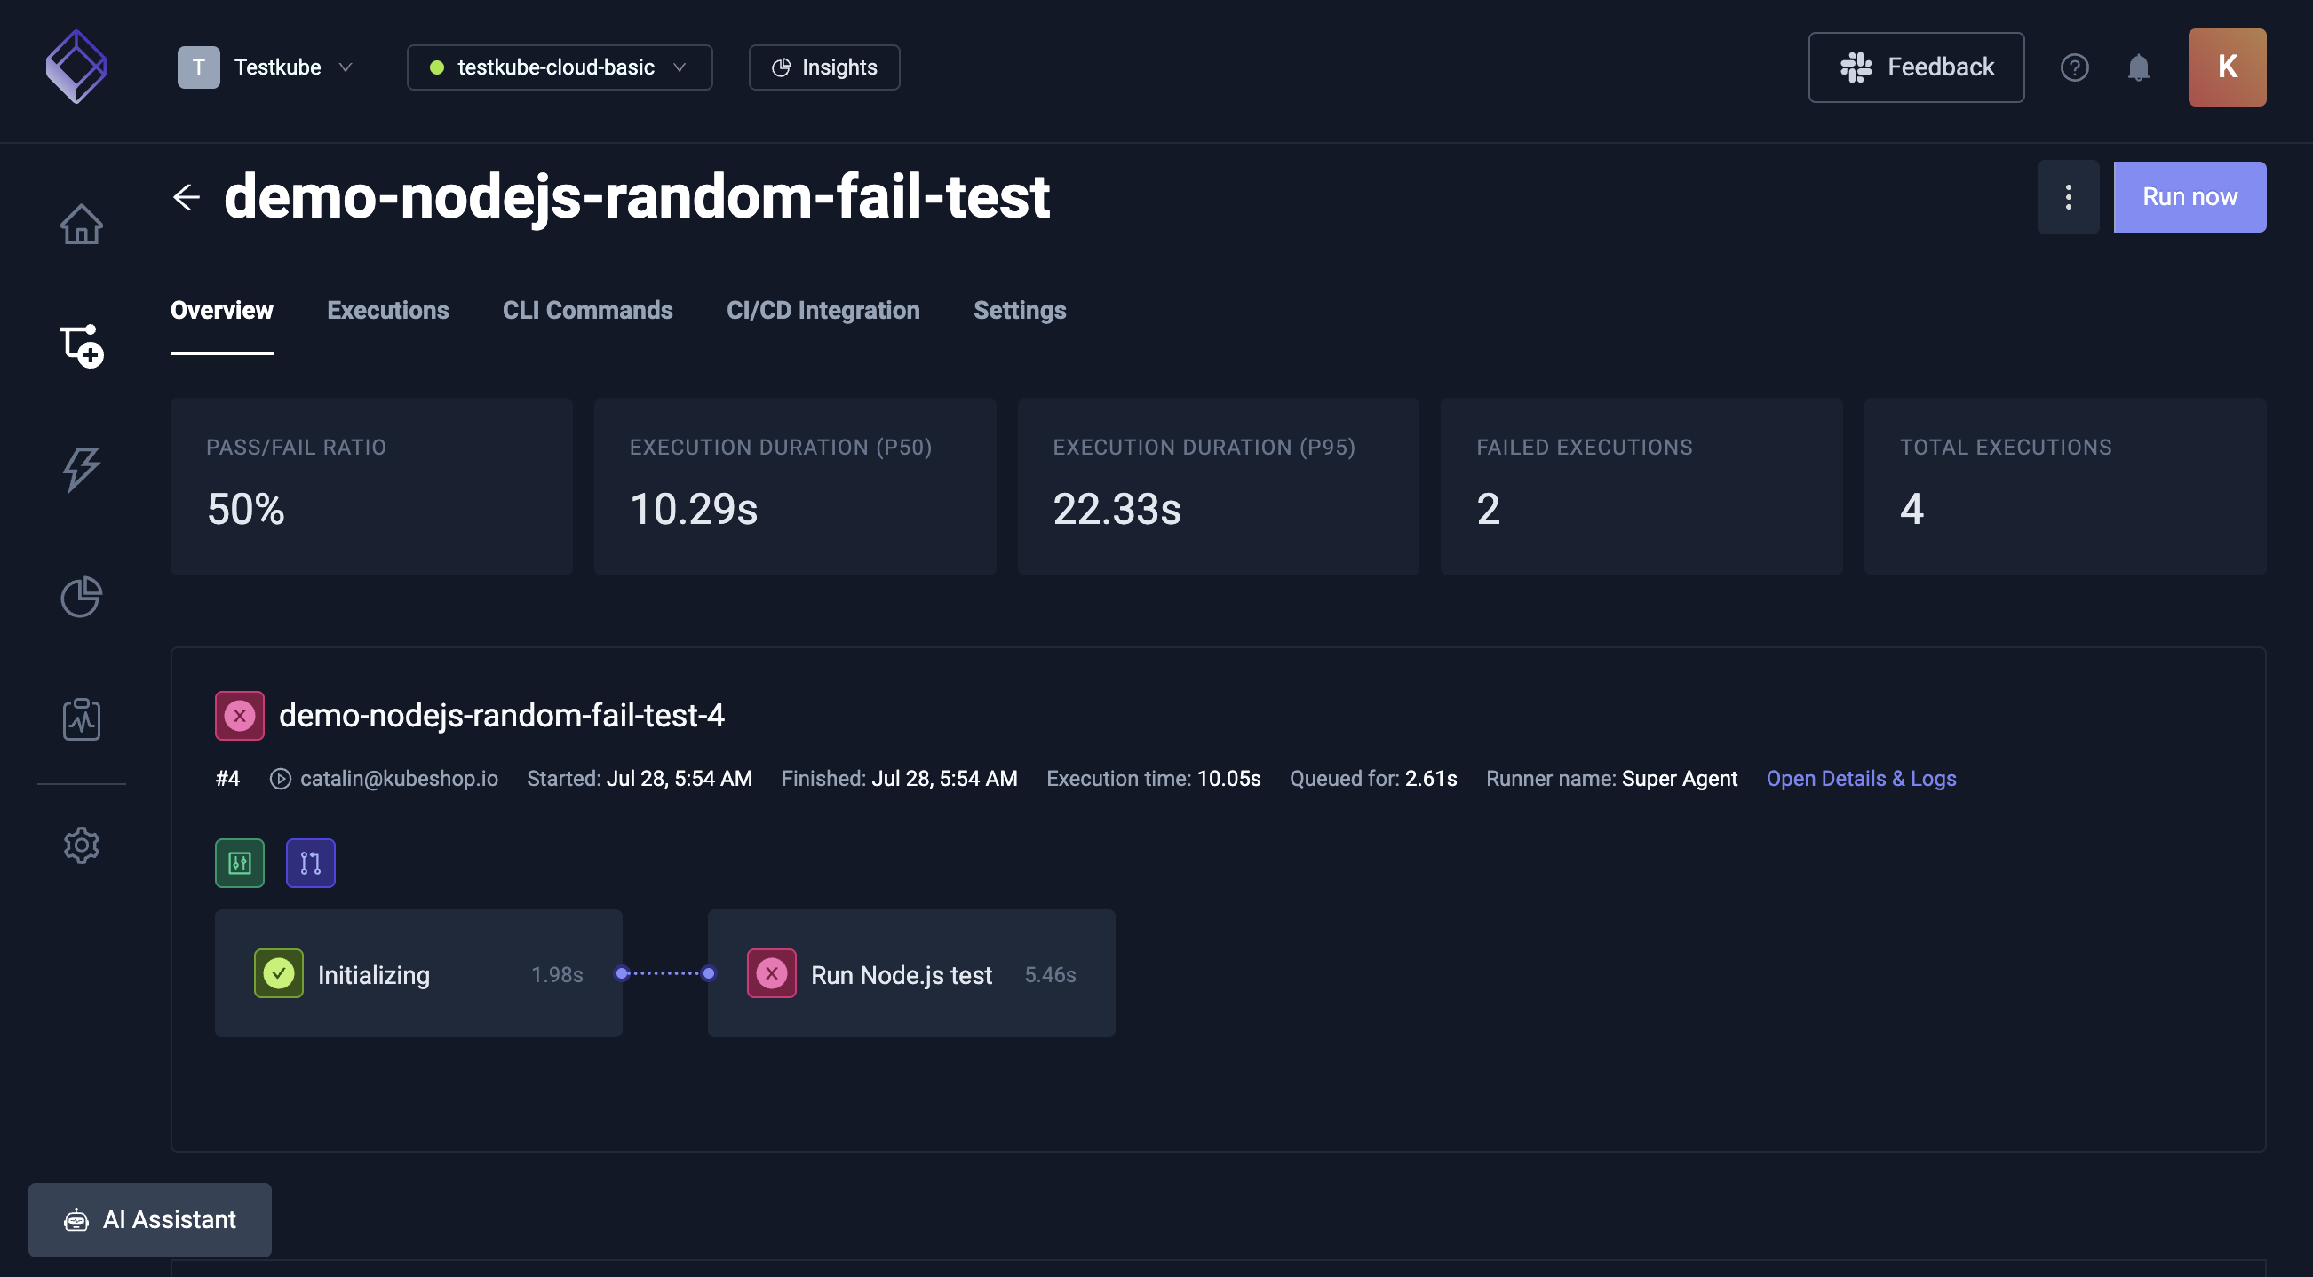Click the T organization badge
2313x1277 pixels.
pyautogui.click(x=198, y=67)
